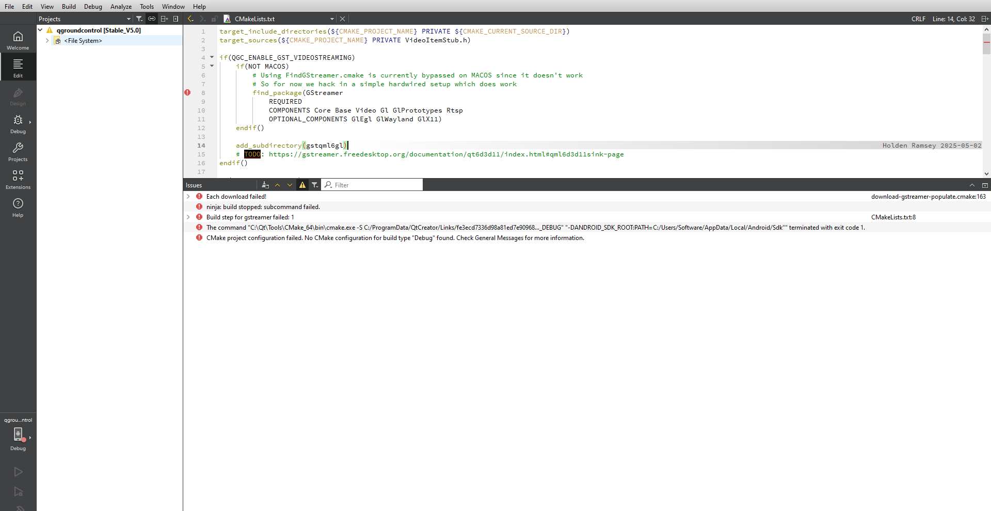The height and width of the screenshot is (511, 991).
Task: Open the Debug mode in sidebar
Action: coord(18,124)
